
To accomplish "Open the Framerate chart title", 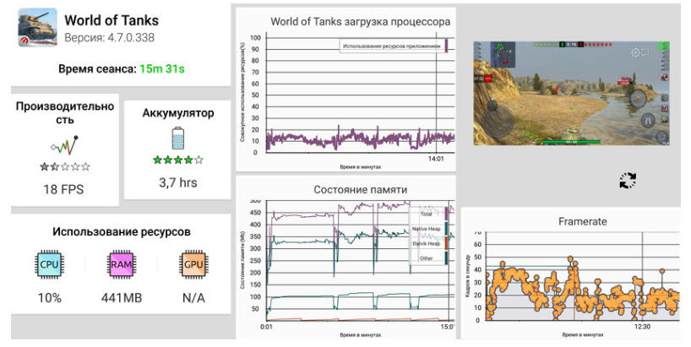I will click(x=582, y=221).
